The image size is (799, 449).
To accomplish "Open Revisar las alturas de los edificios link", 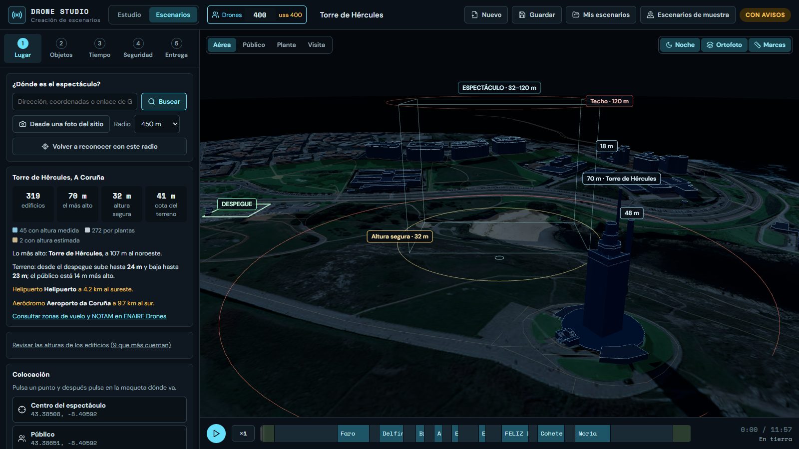I will click(91, 345).
